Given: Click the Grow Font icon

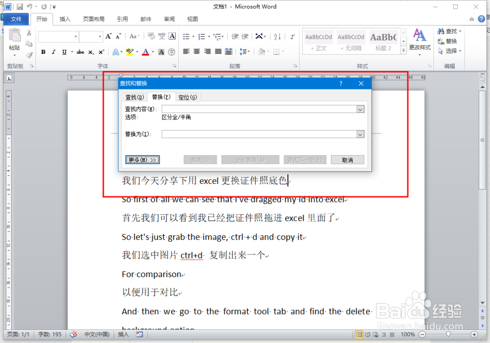Looking at the screenshot, I should [x=108, y=36].
